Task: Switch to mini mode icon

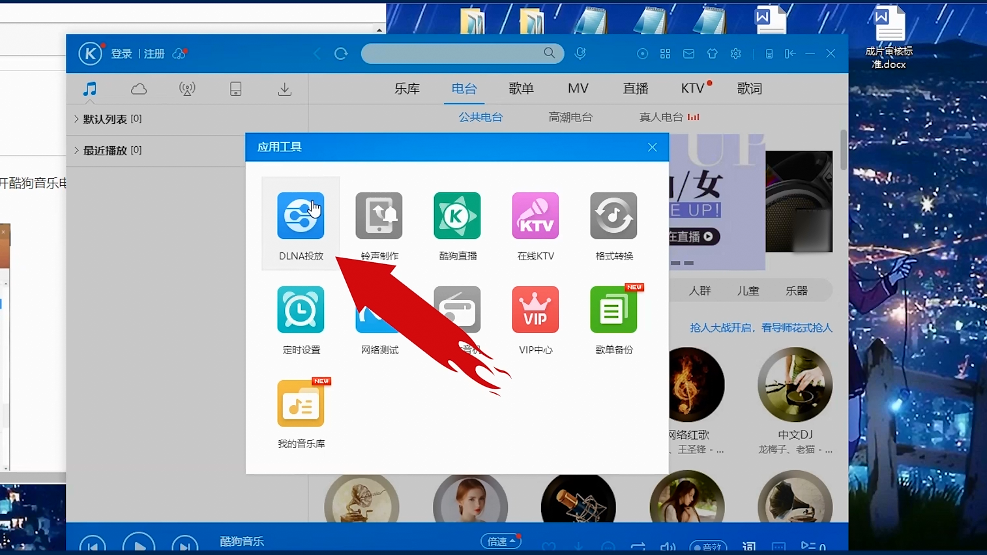Action: 790,53
